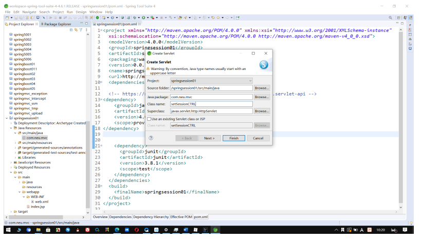The width and height of the screenshot is (424, 240).
Task: Switch to Effective POM tab
Action: pyautogui.click(x=181, y=217)
